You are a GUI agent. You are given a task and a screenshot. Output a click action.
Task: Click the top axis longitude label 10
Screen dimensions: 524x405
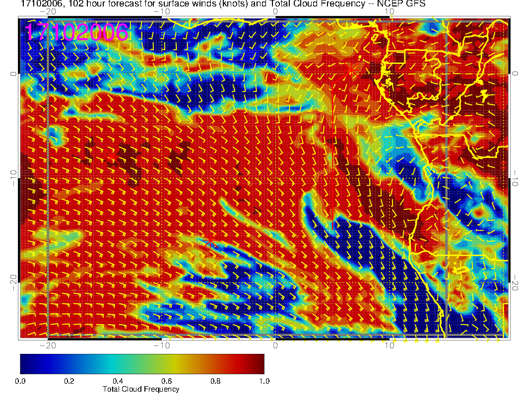(x=390, y=12)
